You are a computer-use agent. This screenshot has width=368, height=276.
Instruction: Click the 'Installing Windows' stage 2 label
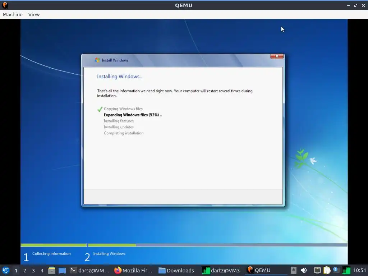[x=109, y=254]
